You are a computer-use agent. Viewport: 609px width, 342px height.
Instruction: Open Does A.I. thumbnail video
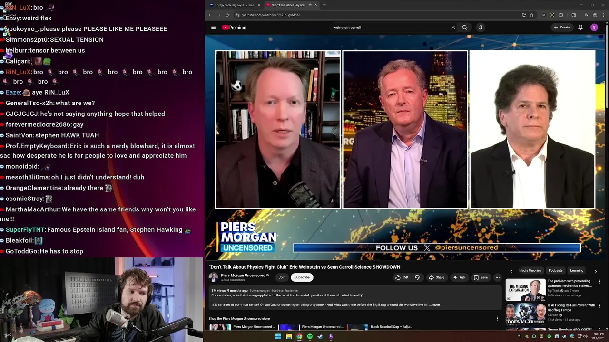(525, 314)
